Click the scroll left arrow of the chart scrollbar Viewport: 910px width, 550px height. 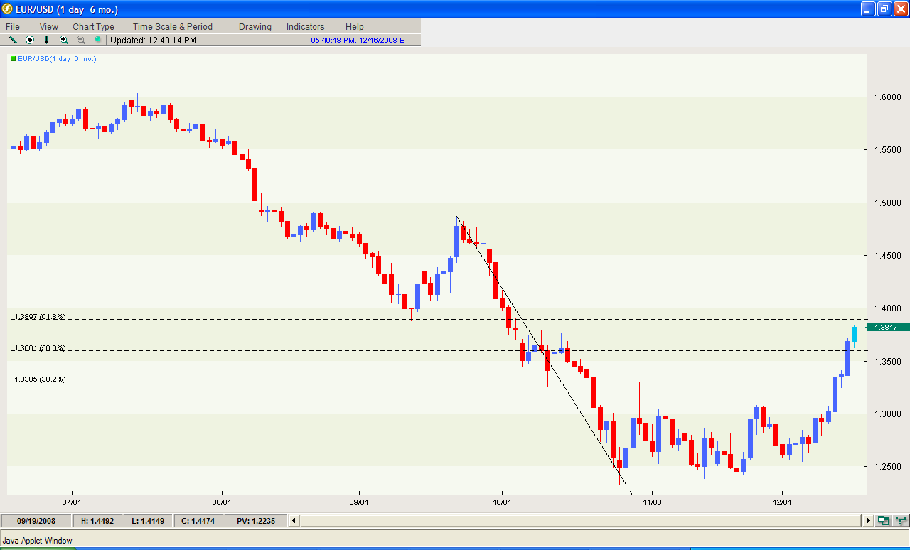pos(294,520)
